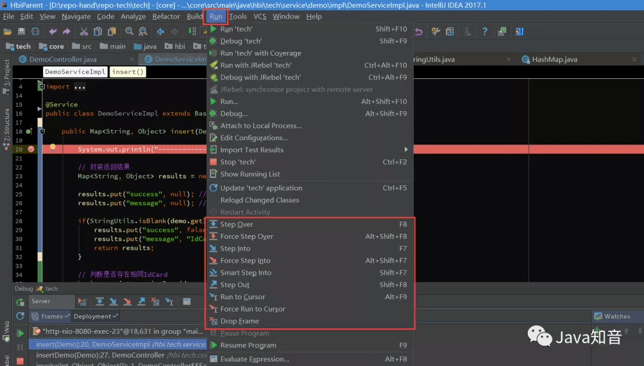Image resolution: width=644 pixels, height=366 pixels.
Task: Click the Build project binary icon
Action: 192,32
